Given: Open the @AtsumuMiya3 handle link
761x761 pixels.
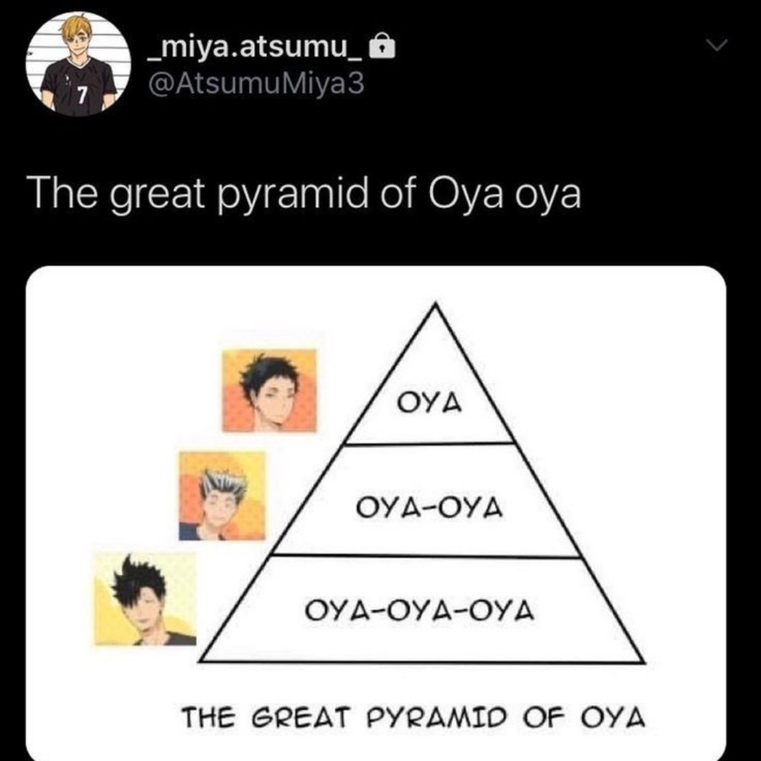Looking at the screenshot, I should pyautogui.click(x=256, y=83).
